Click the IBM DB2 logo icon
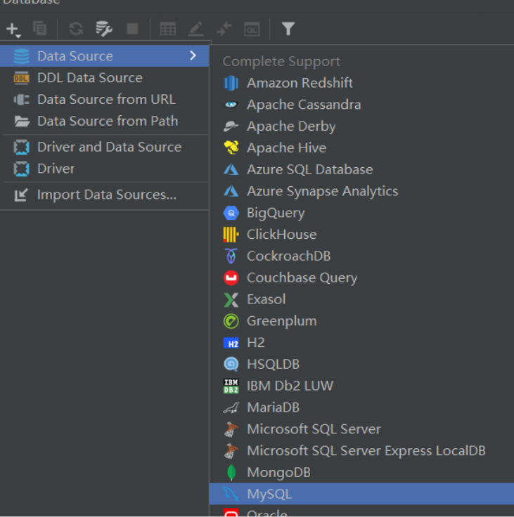The image size is (514, 517). pyautogui.click(x=231, y=386)
